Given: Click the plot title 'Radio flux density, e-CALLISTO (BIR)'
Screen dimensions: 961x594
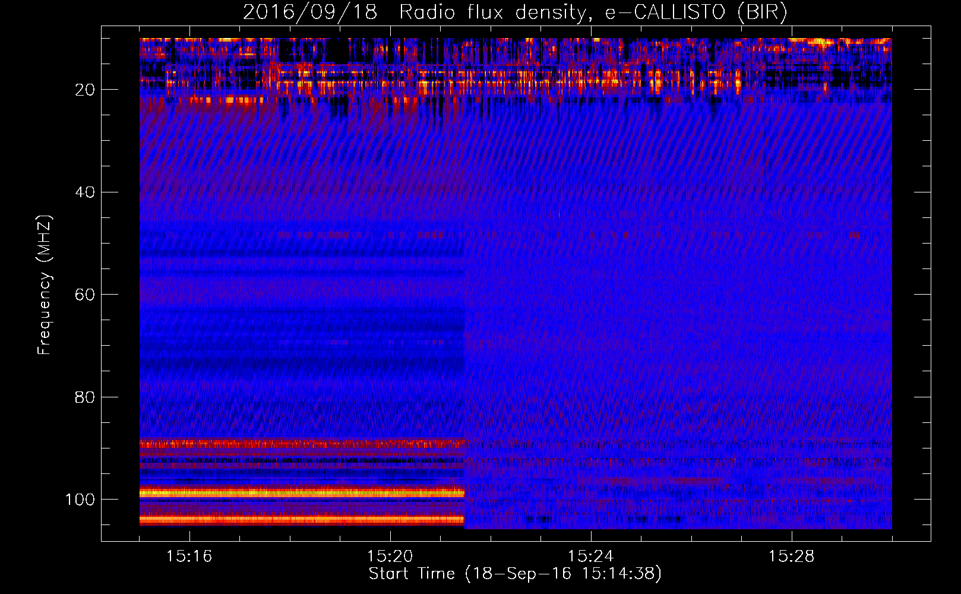Looking at the screenshot, I should coord(593,12).
